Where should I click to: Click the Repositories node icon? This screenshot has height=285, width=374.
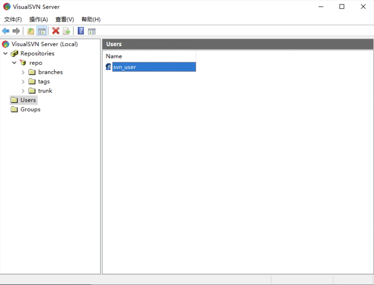click(14, 53)
